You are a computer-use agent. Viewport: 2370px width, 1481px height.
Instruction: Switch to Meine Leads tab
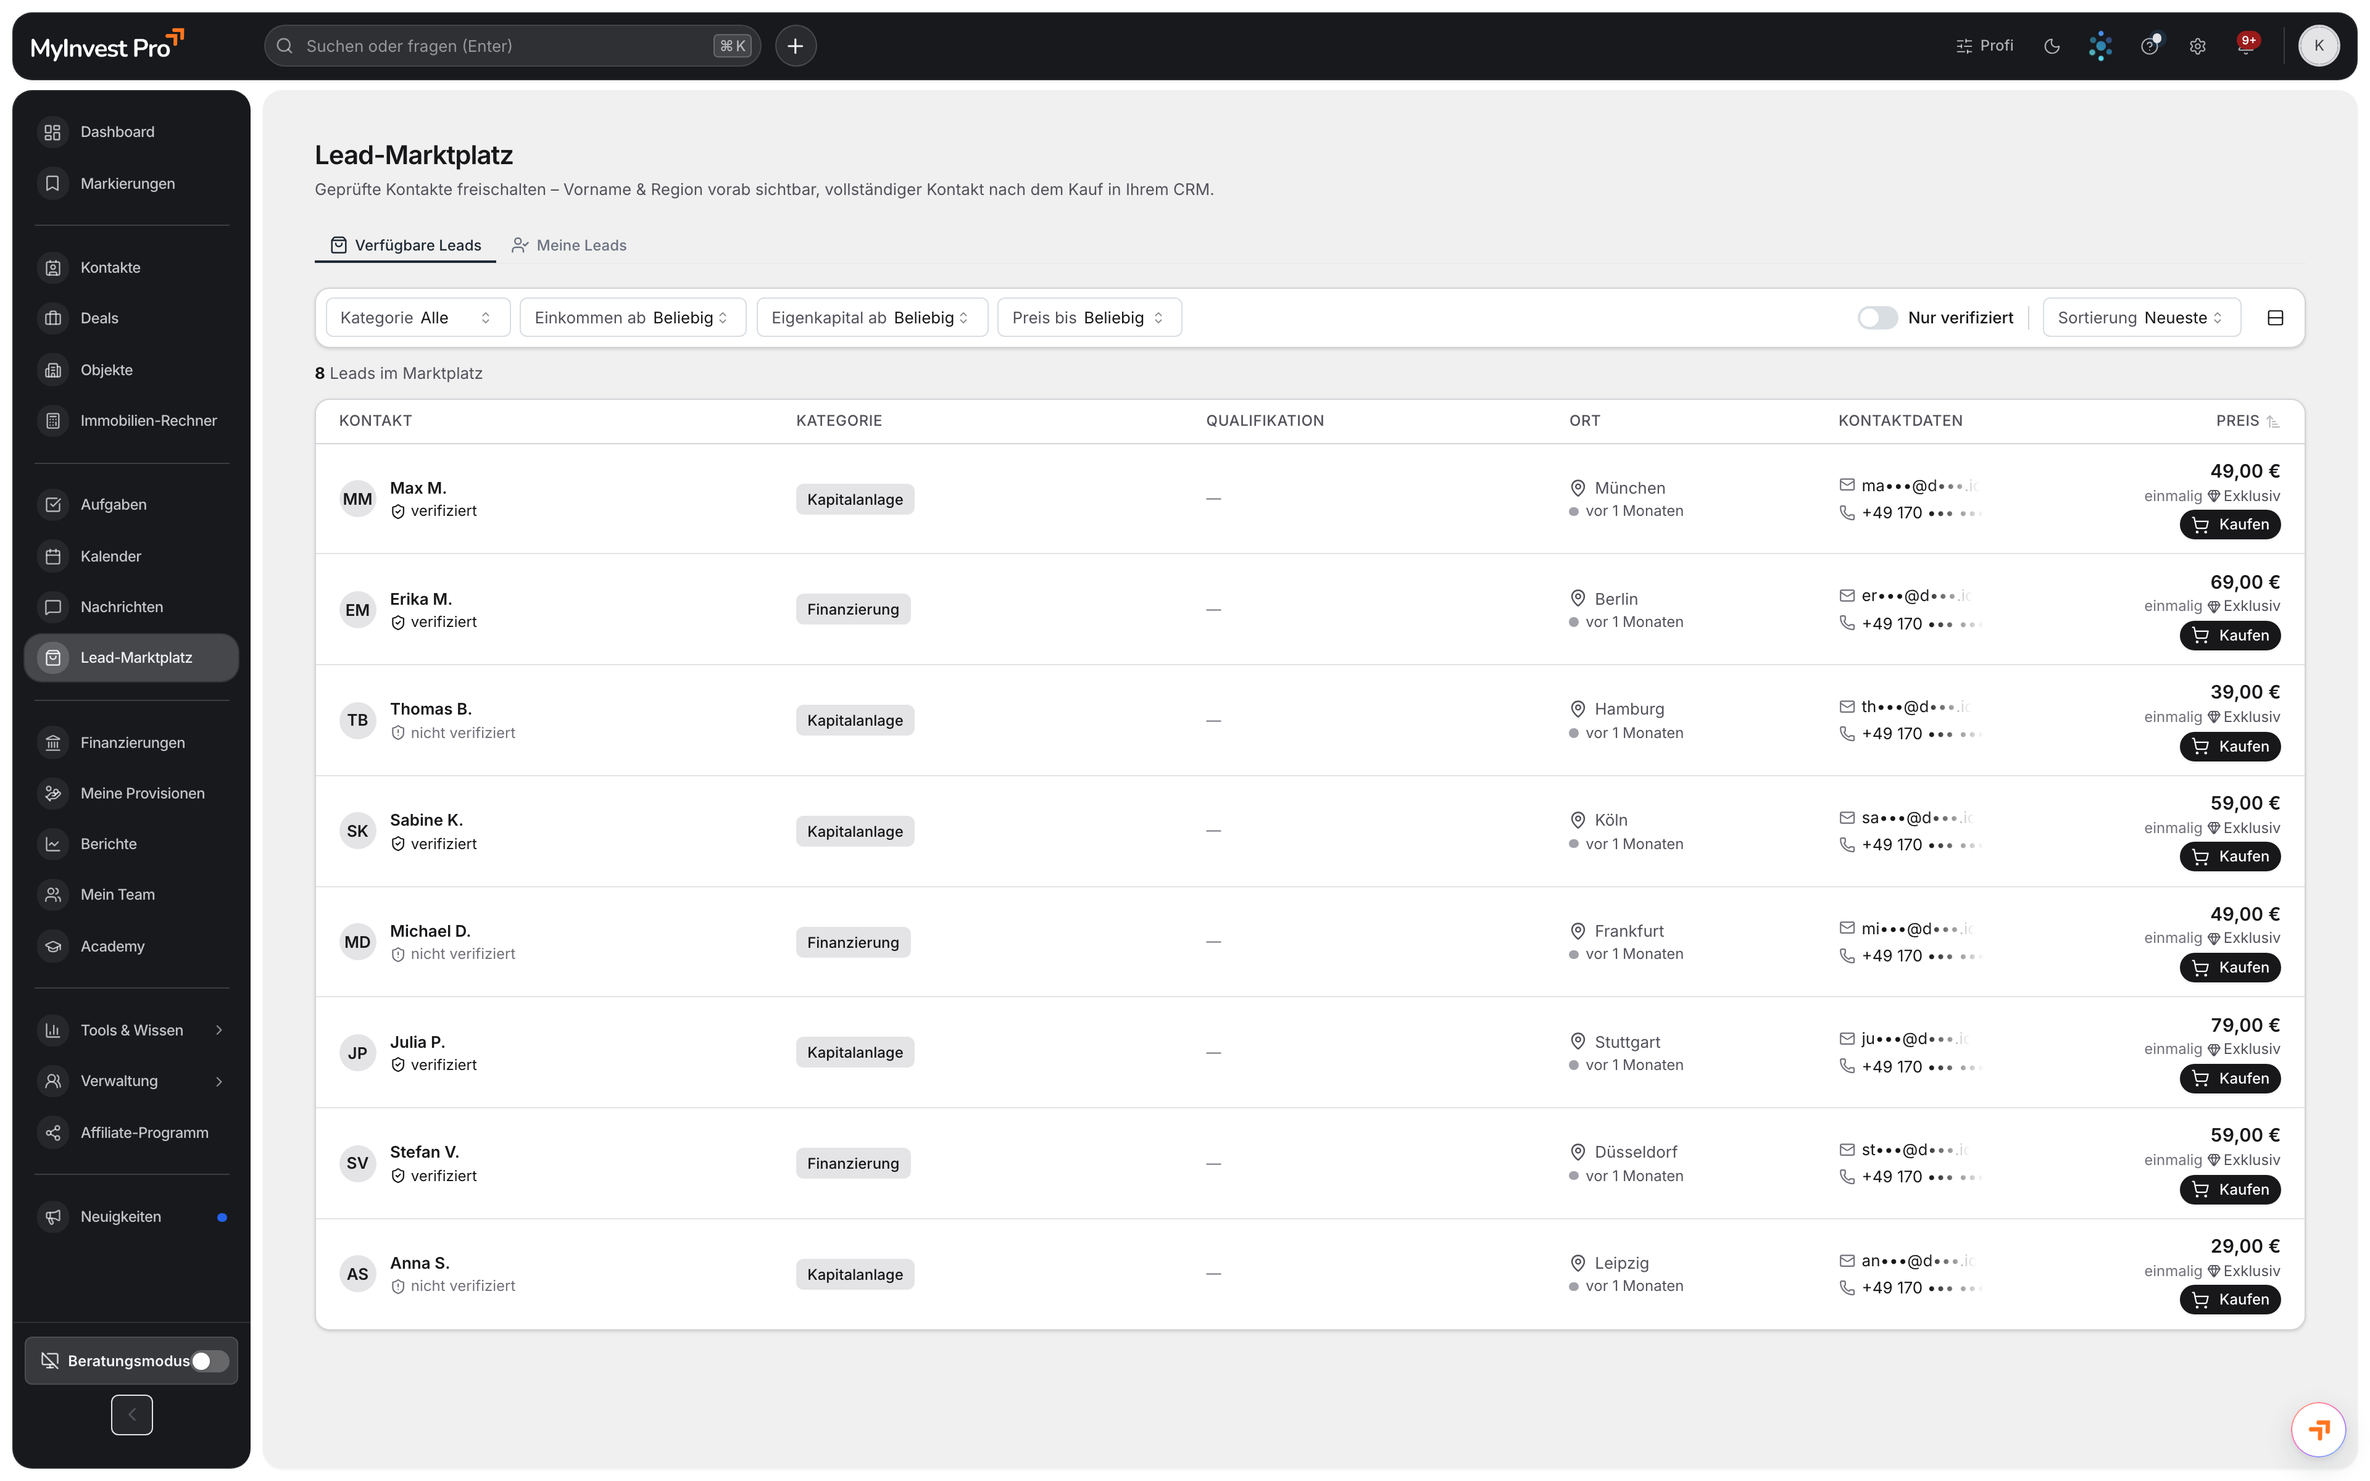point(569,245)
